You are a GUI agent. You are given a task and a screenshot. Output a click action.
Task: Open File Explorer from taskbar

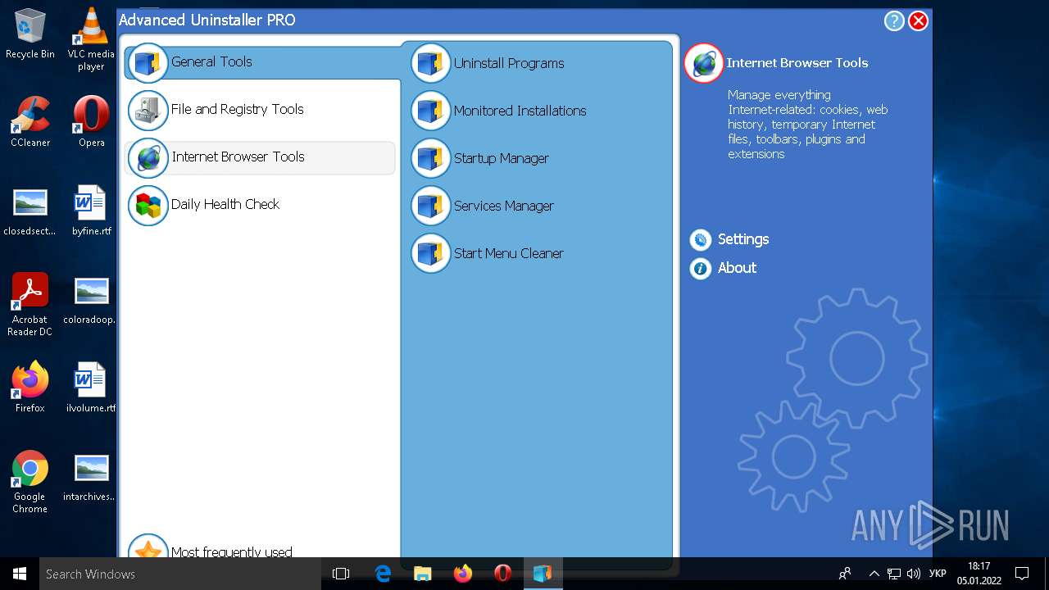(423, 574)
